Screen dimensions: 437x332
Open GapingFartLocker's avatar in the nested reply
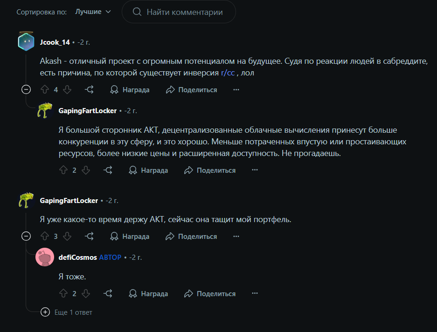pos(45,111)
